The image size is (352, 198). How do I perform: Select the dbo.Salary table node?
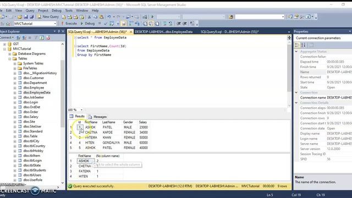point(31,117)
